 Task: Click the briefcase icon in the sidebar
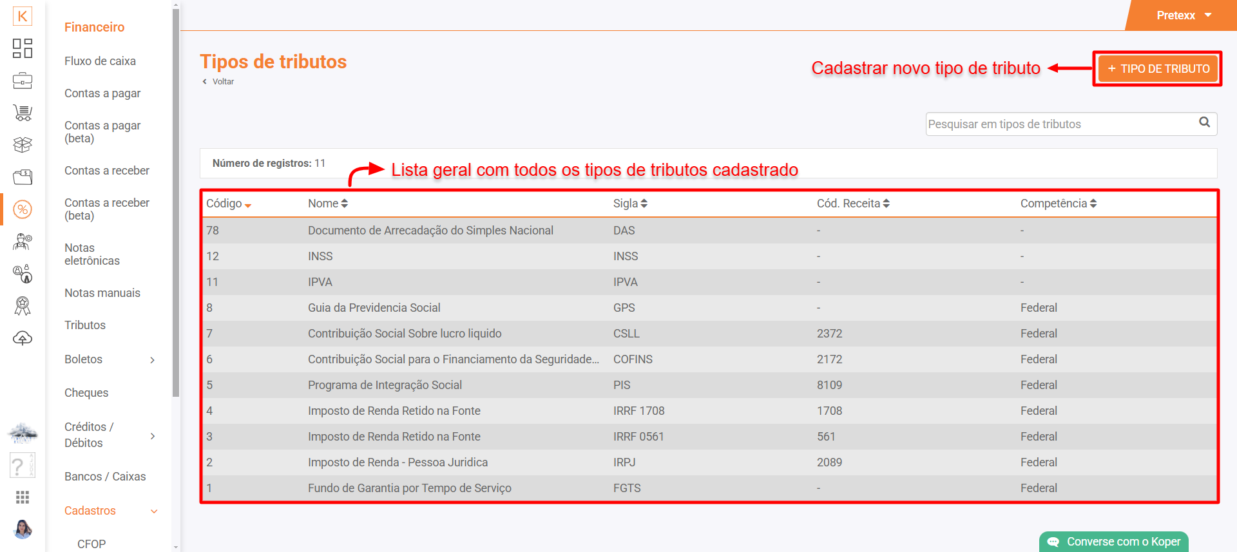pos(23,81)
